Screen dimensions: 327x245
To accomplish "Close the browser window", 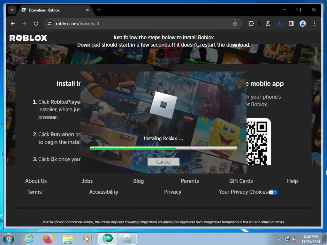I will point(314,10).
